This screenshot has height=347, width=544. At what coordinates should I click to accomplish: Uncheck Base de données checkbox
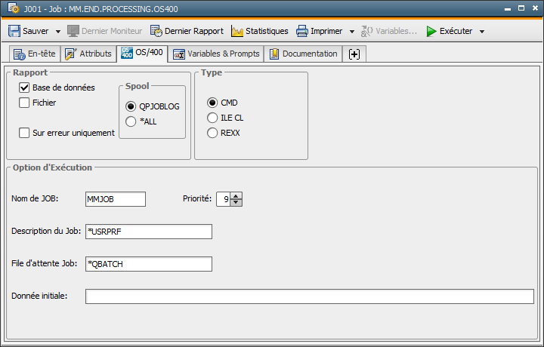[24, 88]
